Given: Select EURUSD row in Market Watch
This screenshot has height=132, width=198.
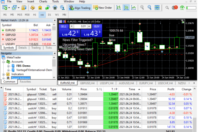Looking at the screenshot, I should point(26,30).
